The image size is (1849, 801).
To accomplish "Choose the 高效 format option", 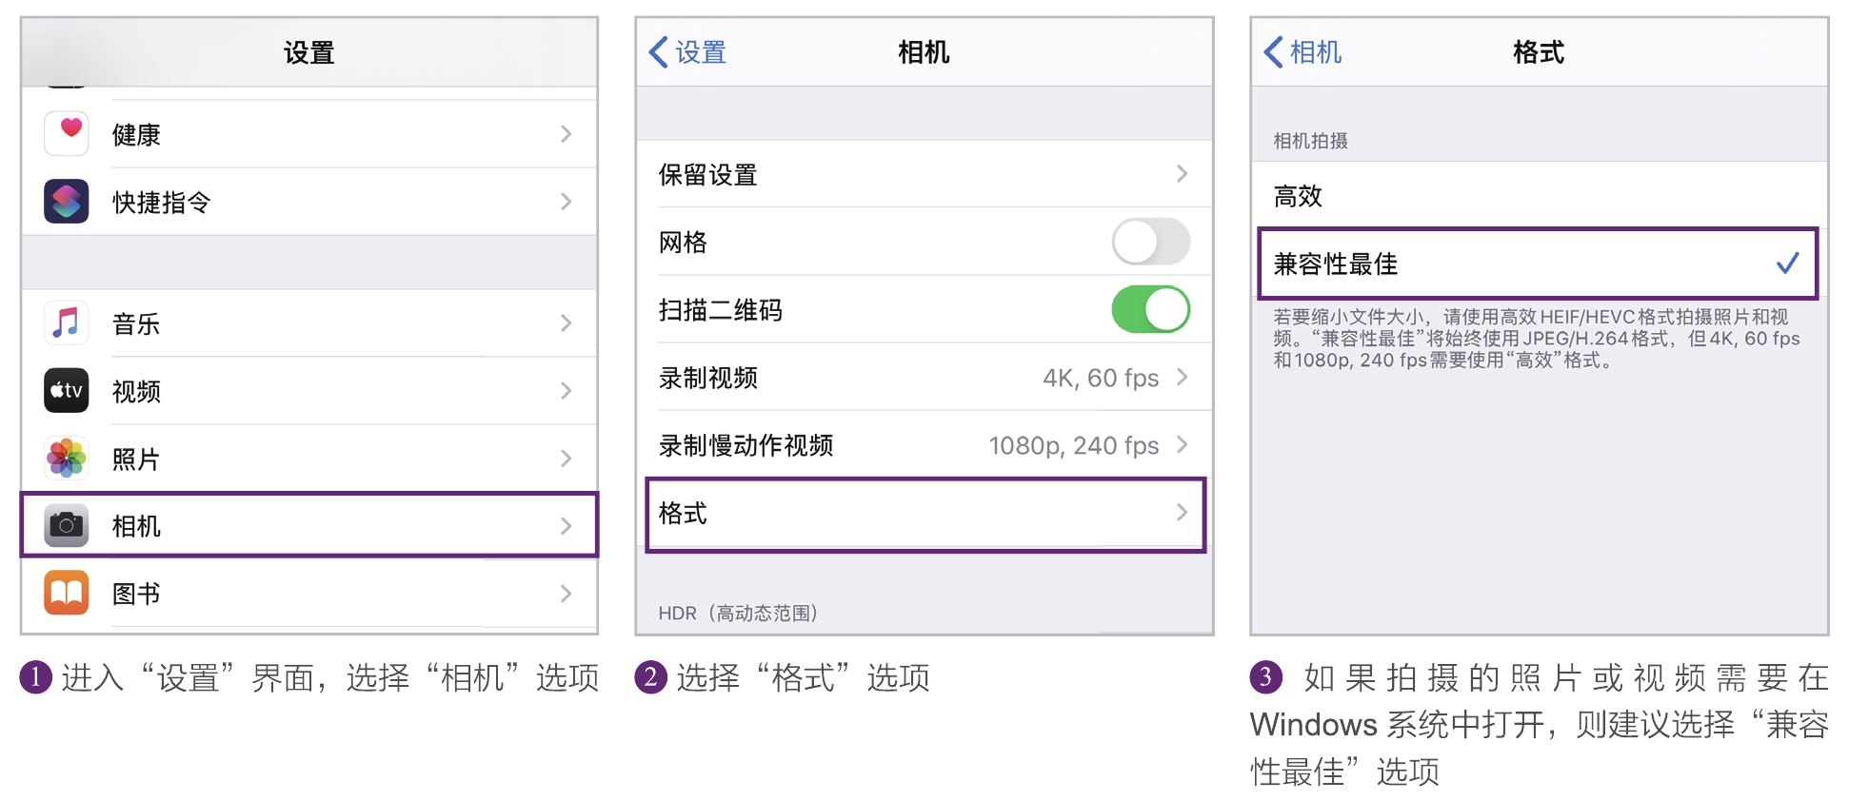I will tap(1539, 196).
